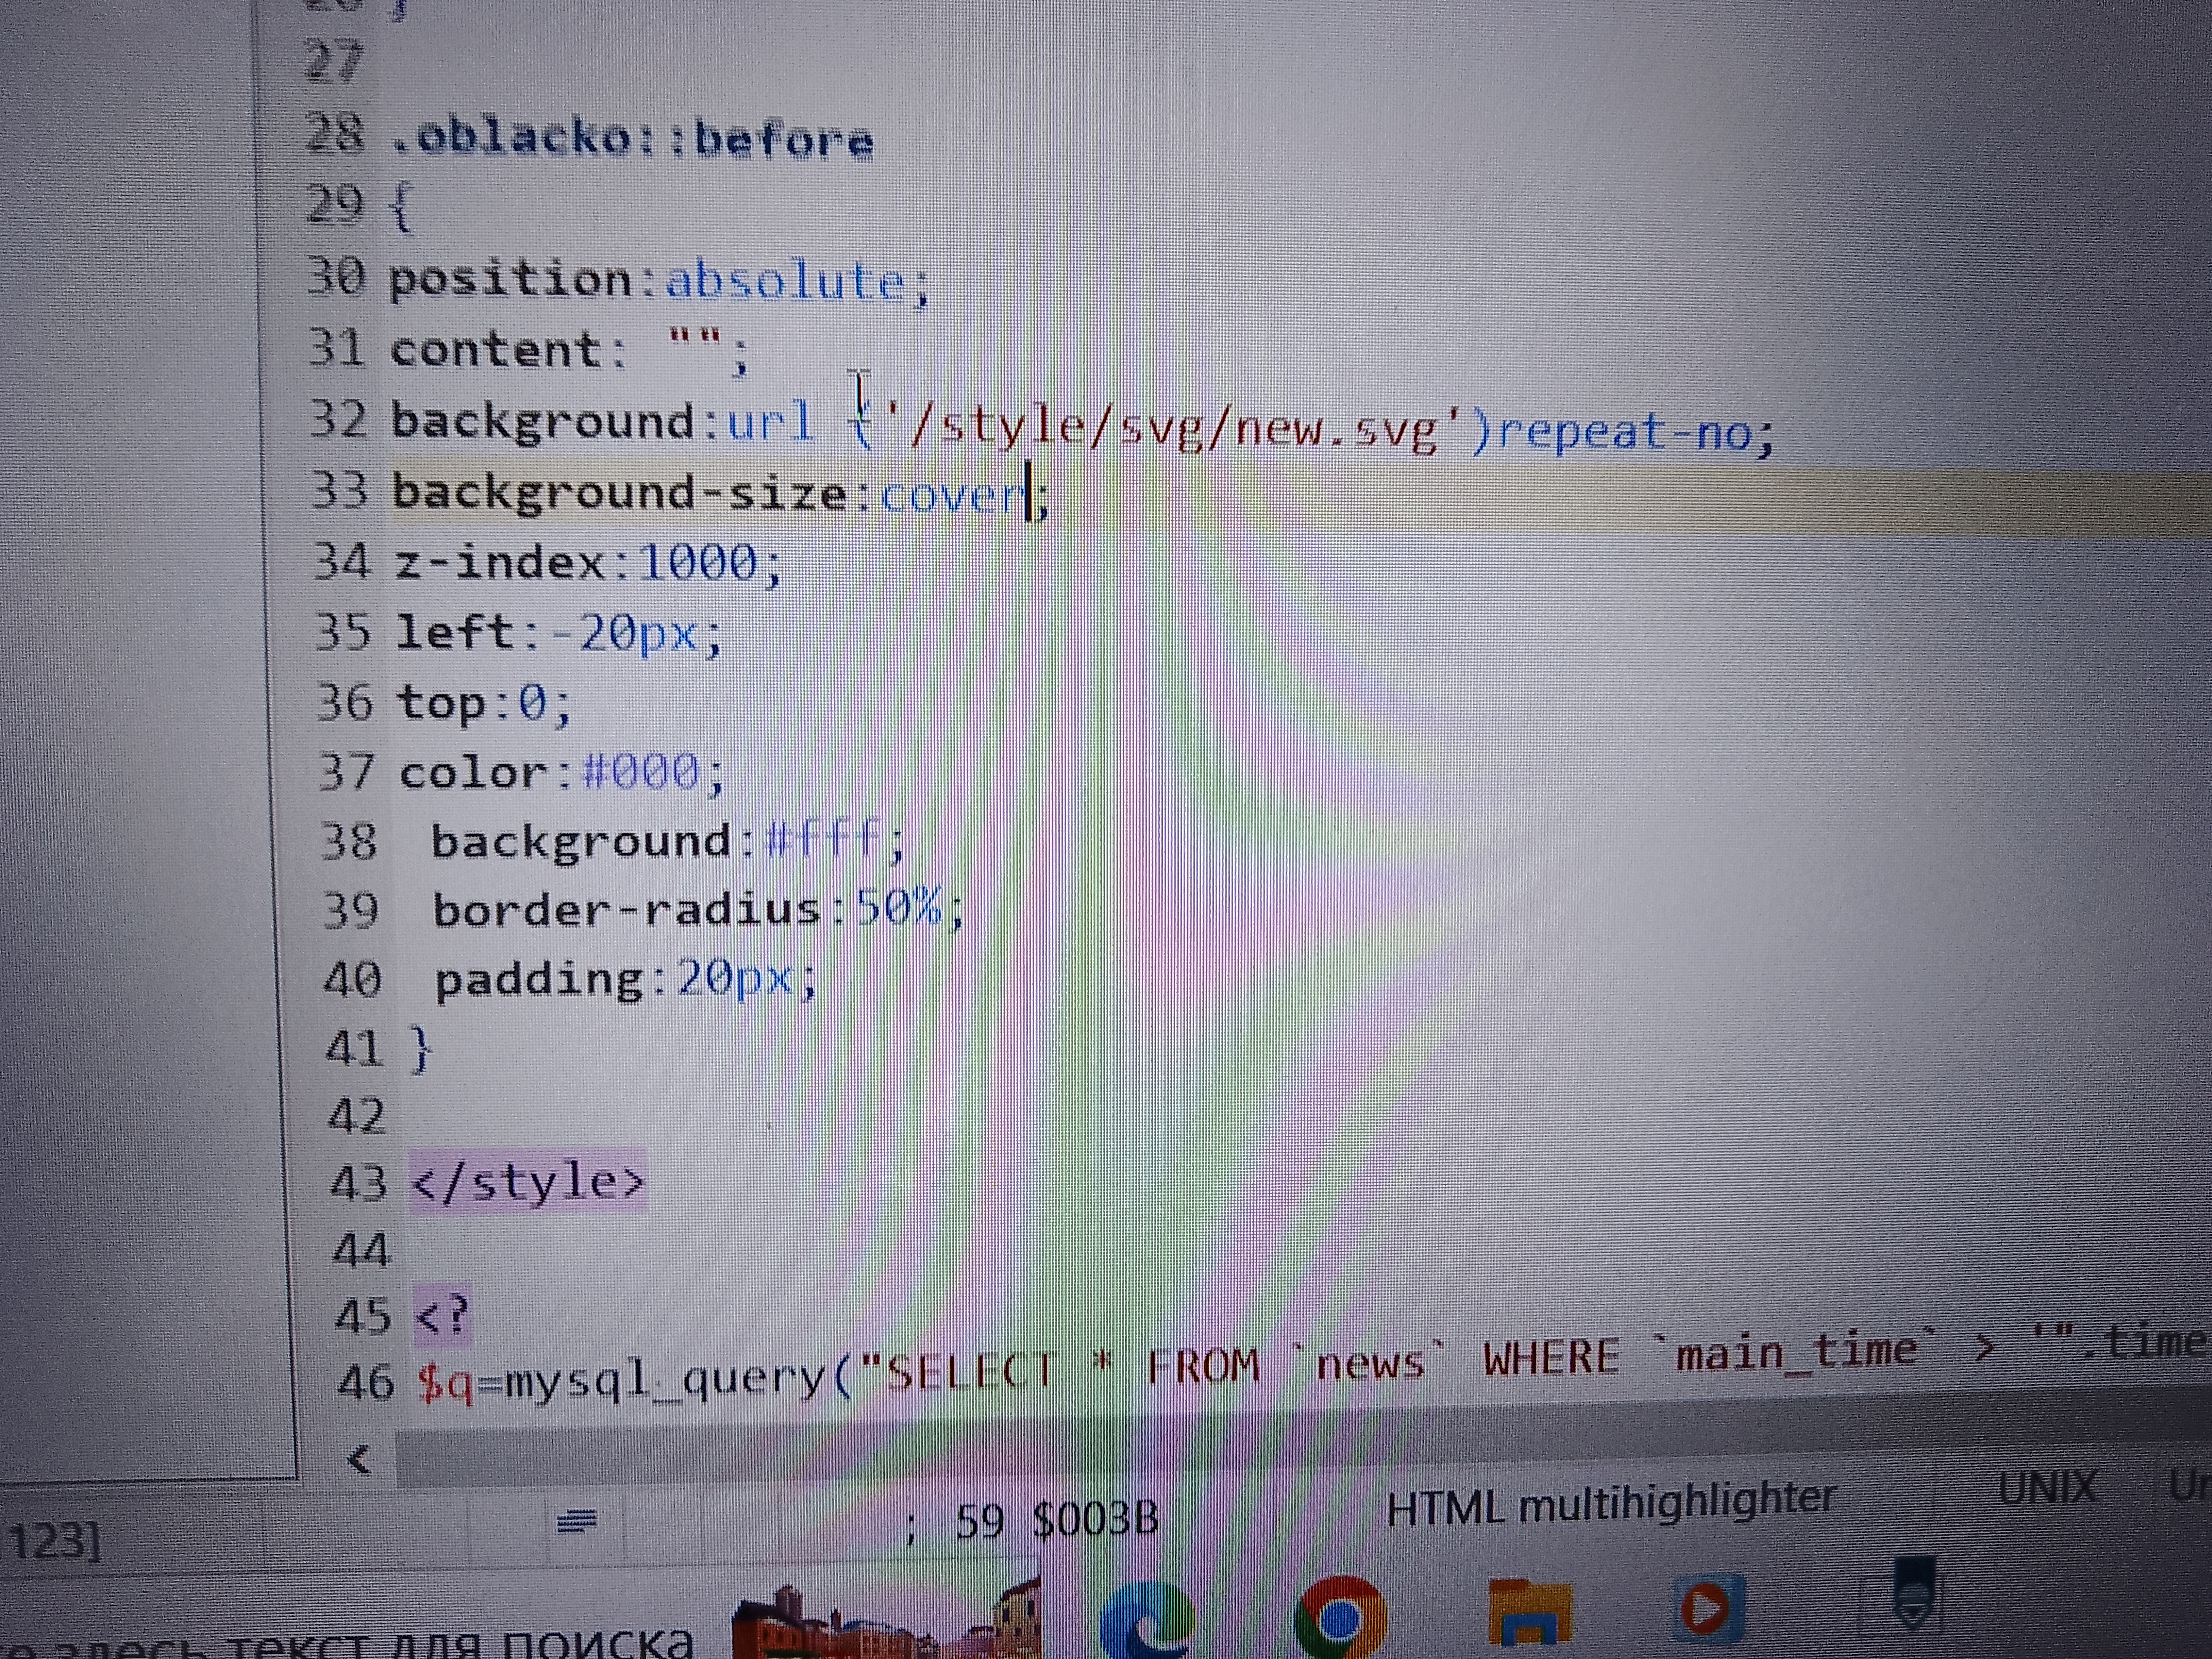The height and width of the screenshot is (1659, 2212).
Task: Click the PHP opening tag on line 45
Action: [x=441, y=1315]
